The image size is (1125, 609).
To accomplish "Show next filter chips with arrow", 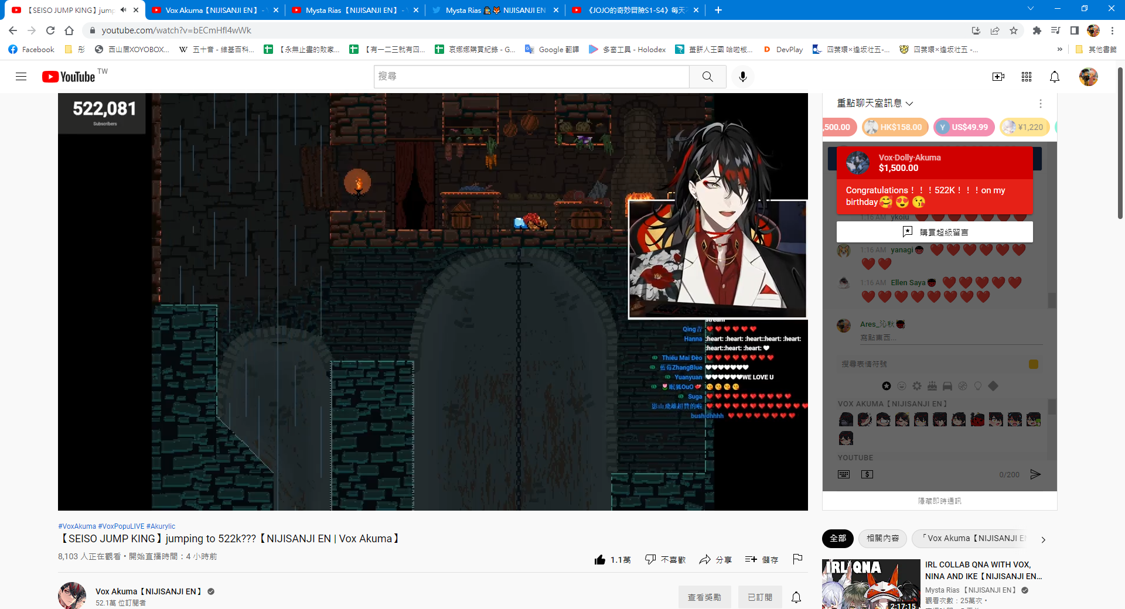I will click(1043, 539).
